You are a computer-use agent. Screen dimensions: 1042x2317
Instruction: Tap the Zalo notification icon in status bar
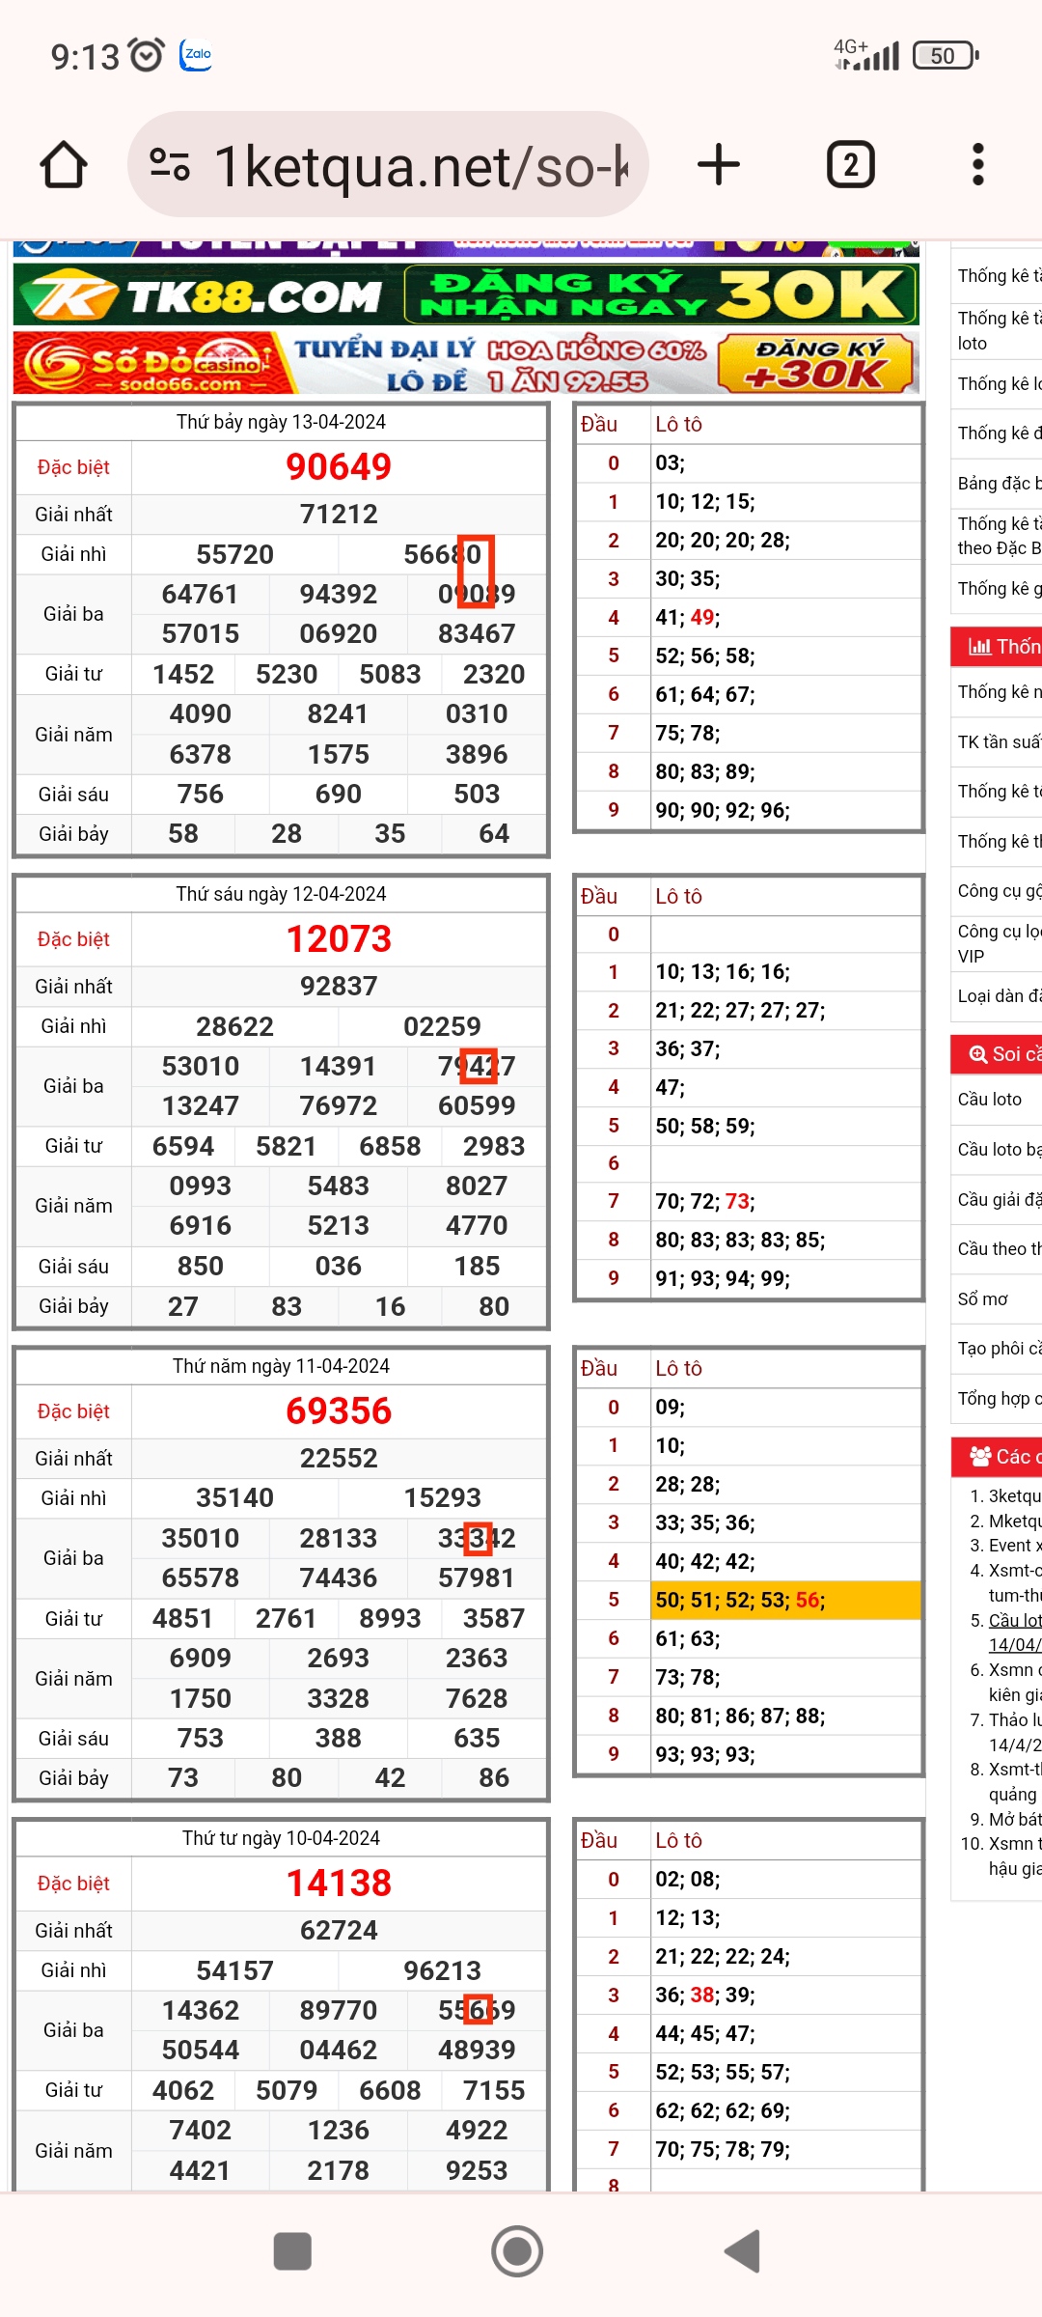[196, 55]
